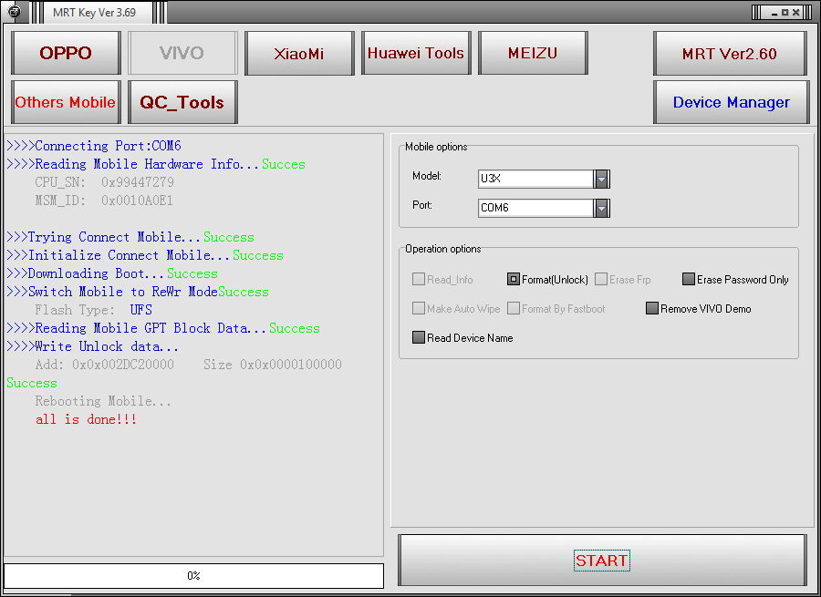Click the red 'all is done!!!' message
Screen dimensions: 821x597
click(x=87, y=419)
